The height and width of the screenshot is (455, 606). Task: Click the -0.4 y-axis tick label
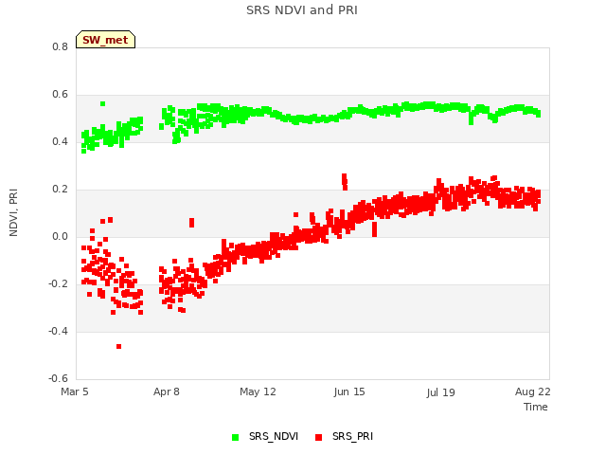(x=58, y=331)
